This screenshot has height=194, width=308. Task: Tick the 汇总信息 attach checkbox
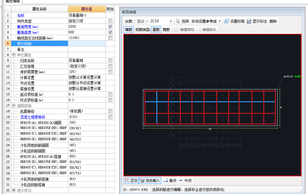pos(111,66)
